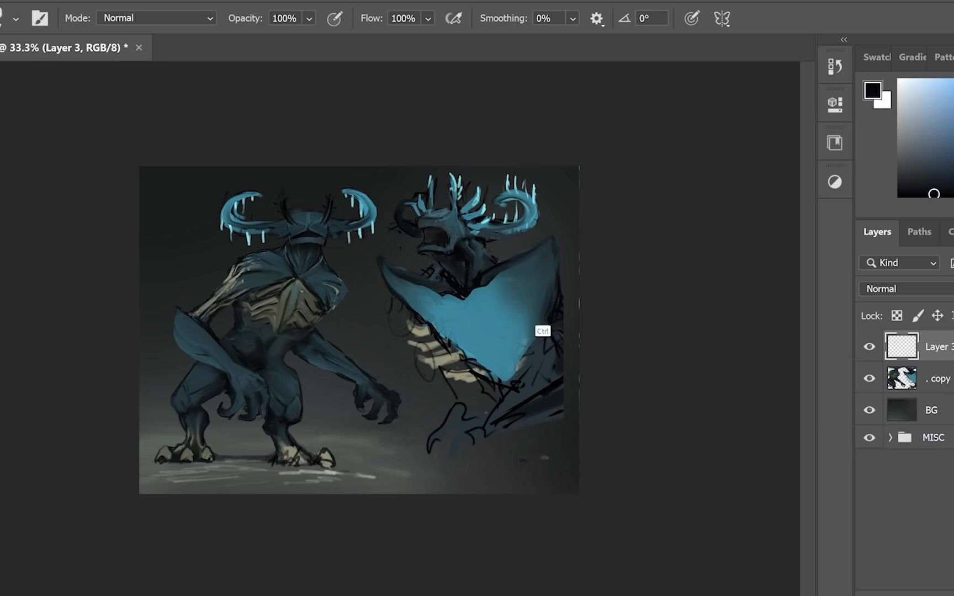This screenshot has width=954, height=596.
Task: Expand the MISC layer group
Action: pos(890,438)
